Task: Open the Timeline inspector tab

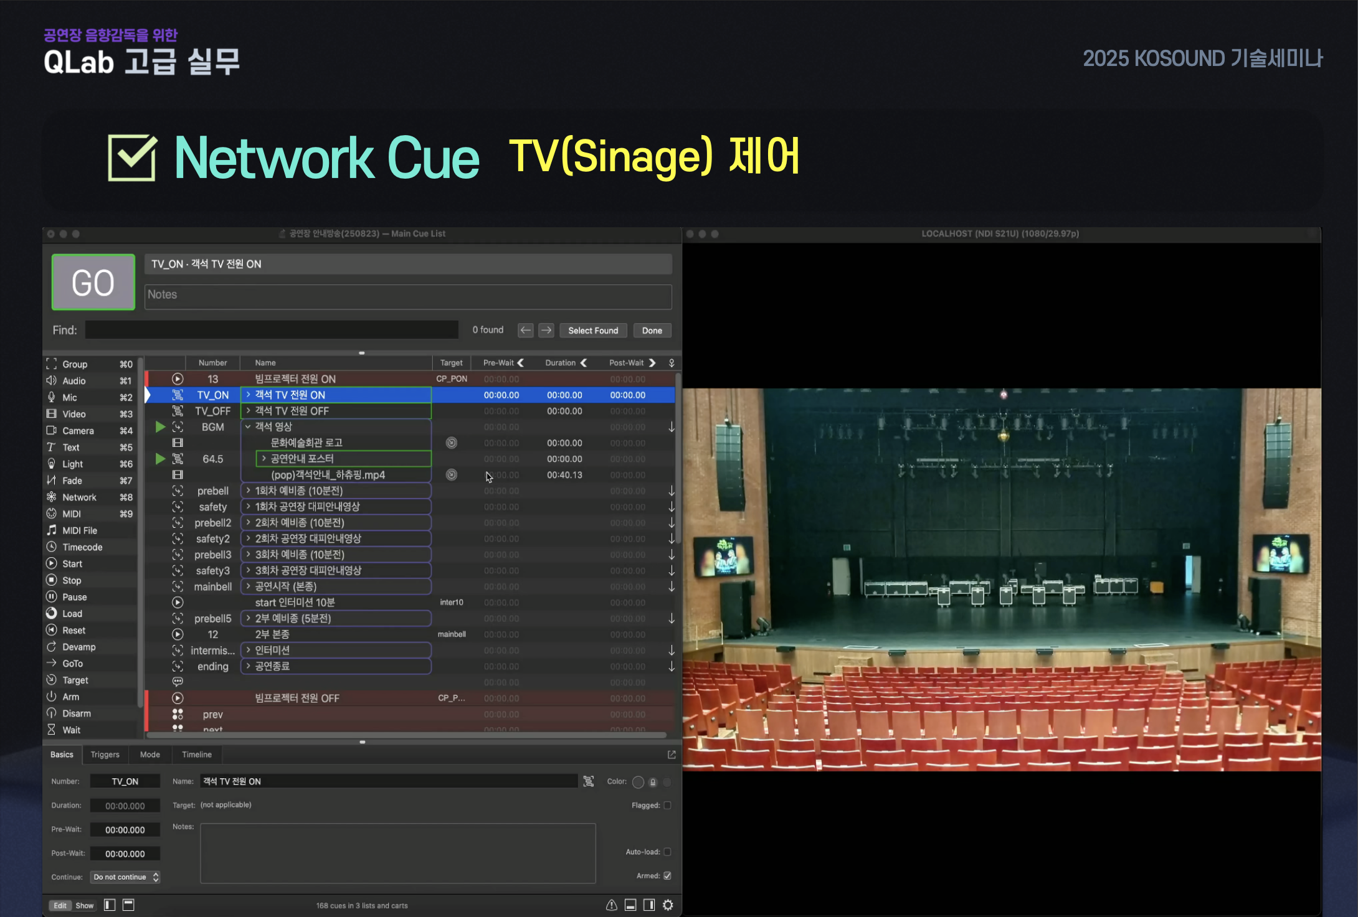Action: click(196, 755)
